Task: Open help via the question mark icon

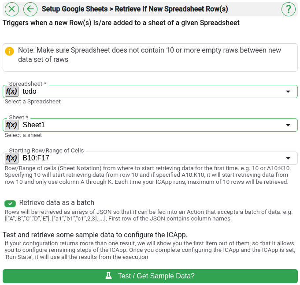Action: pos(289,9)
